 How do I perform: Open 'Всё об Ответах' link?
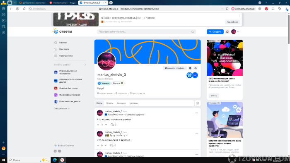pos(64,146)
